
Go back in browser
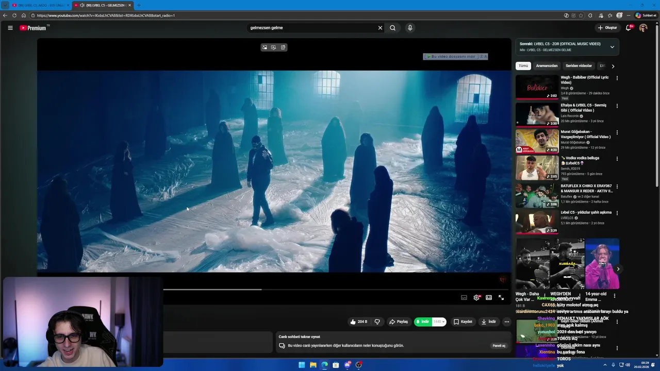(5, 15)
